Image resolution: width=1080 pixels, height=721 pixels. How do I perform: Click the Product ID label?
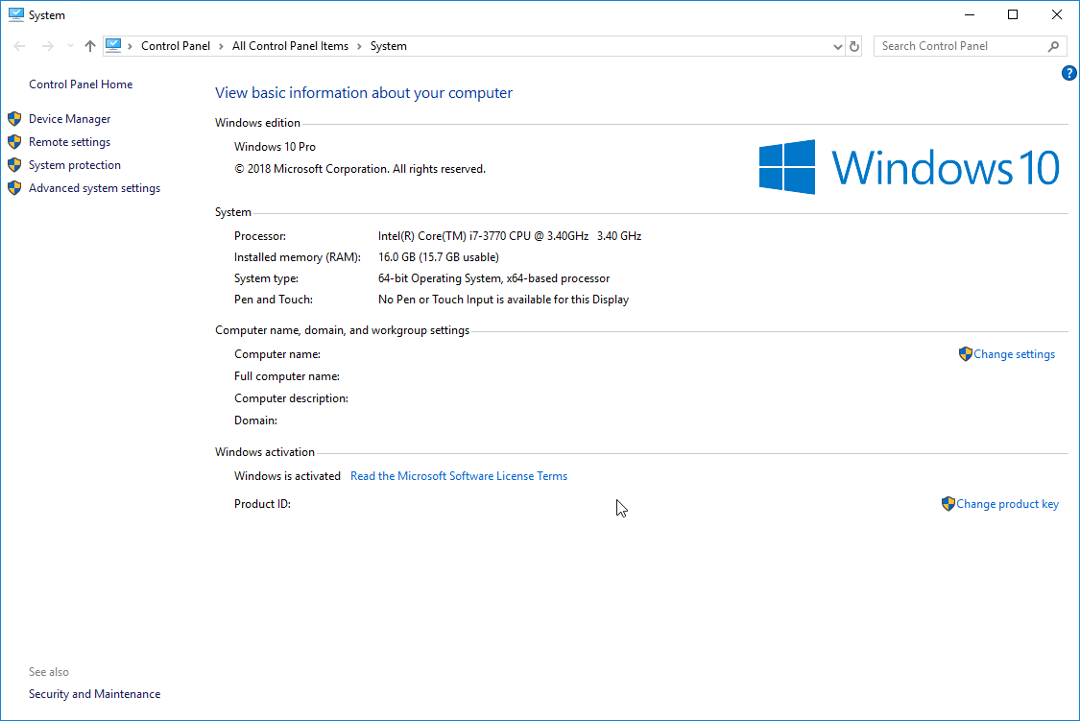(262, 504)
